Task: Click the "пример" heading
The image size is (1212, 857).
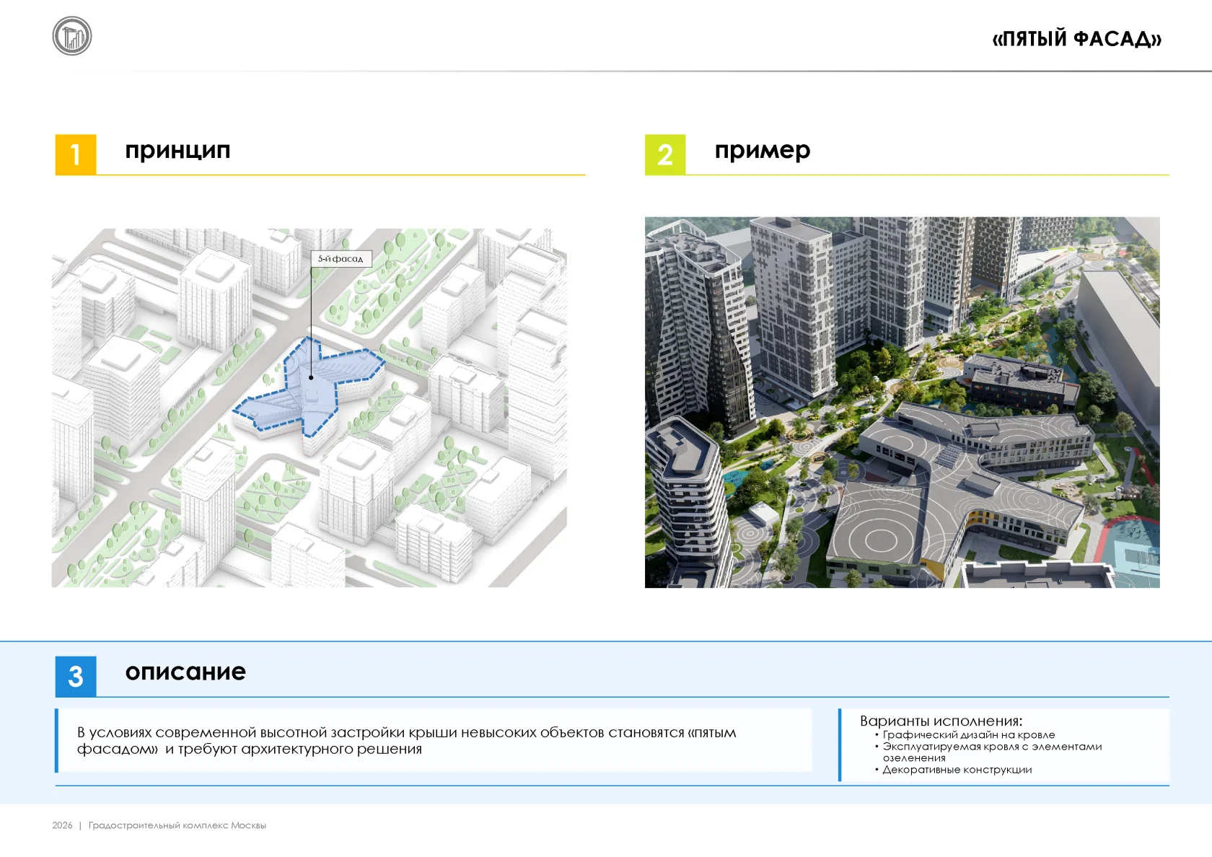Action: click(763, 150)
